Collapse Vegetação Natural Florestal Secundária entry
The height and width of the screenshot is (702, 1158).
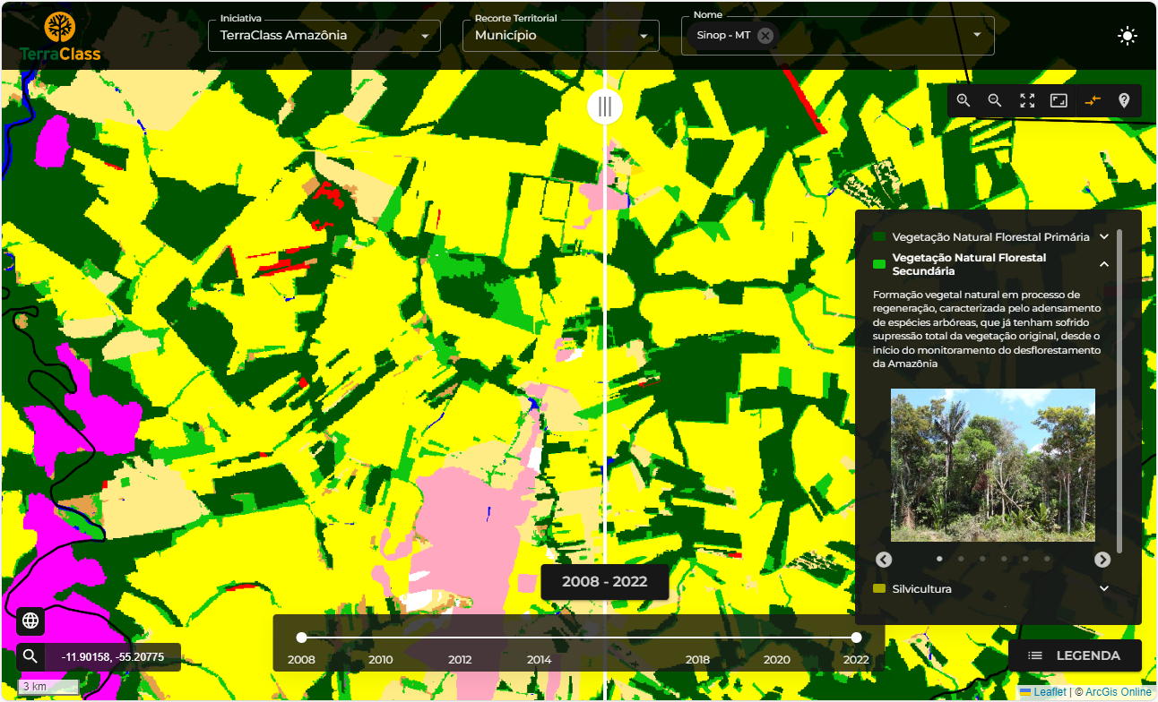(1104, 264)
